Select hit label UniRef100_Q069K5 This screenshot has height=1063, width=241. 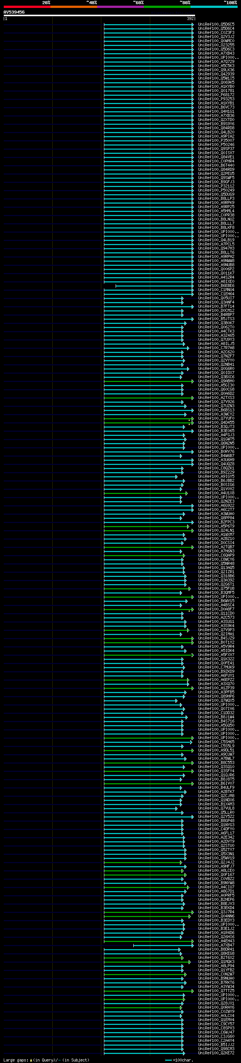[216, 83]
